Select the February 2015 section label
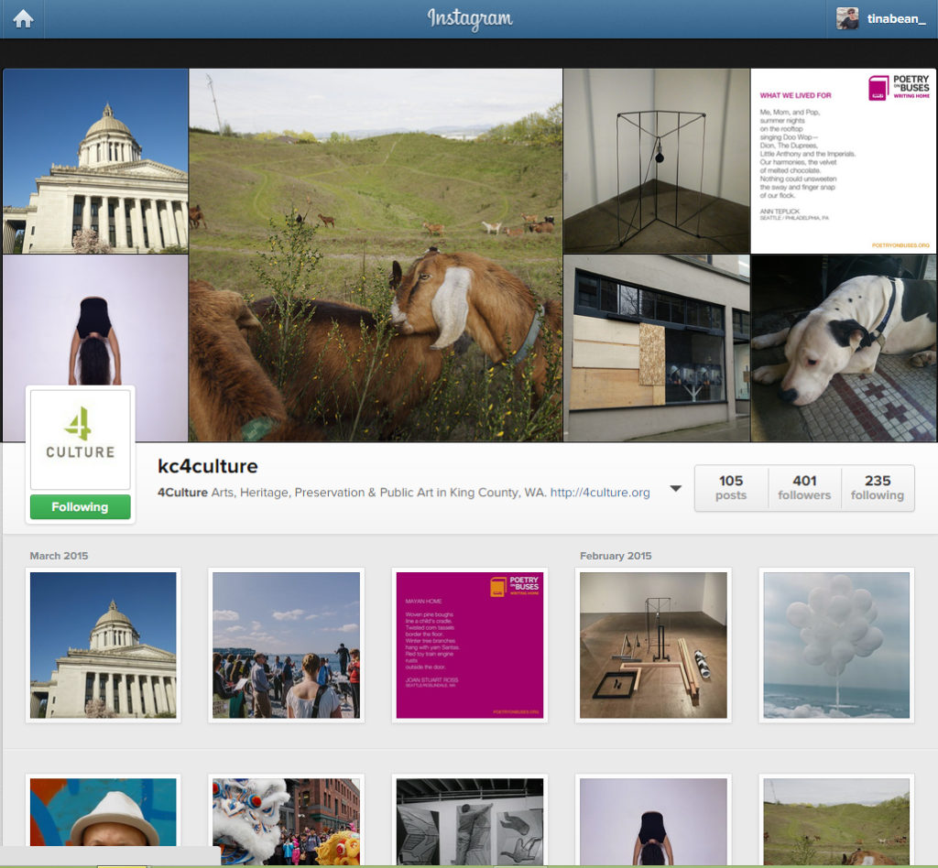 [616, 556]
